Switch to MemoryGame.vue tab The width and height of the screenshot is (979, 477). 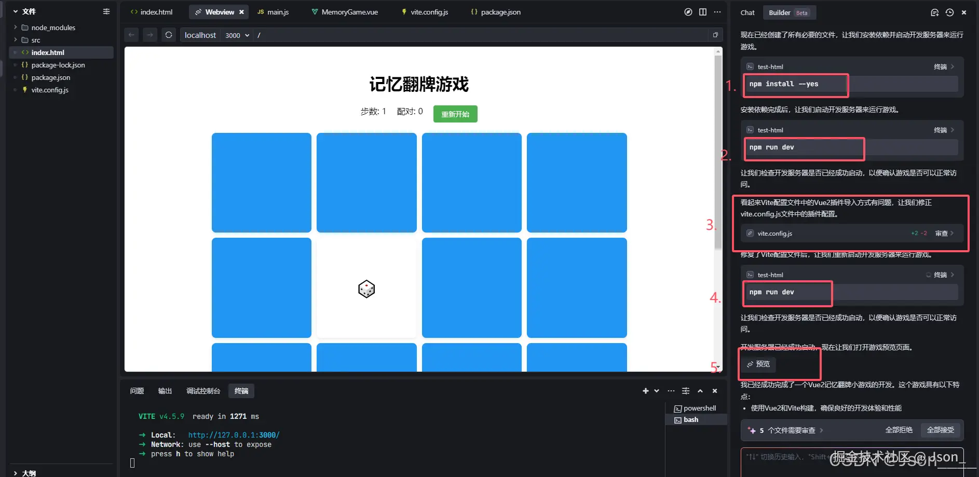(x=345, y=12)
